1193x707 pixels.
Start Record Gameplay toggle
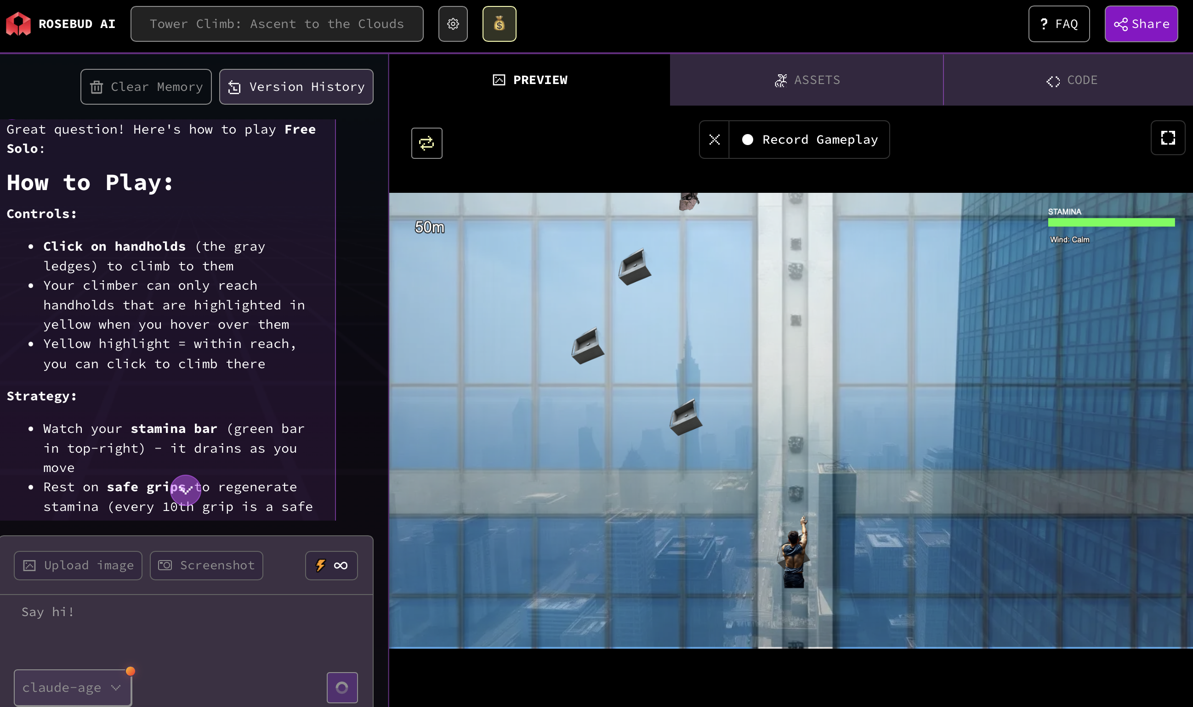[x=809, y=140]
